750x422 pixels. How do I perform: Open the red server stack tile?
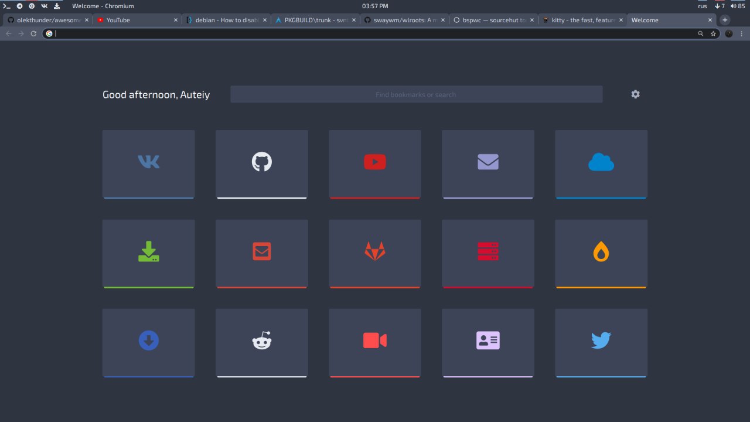coord(488,254)
